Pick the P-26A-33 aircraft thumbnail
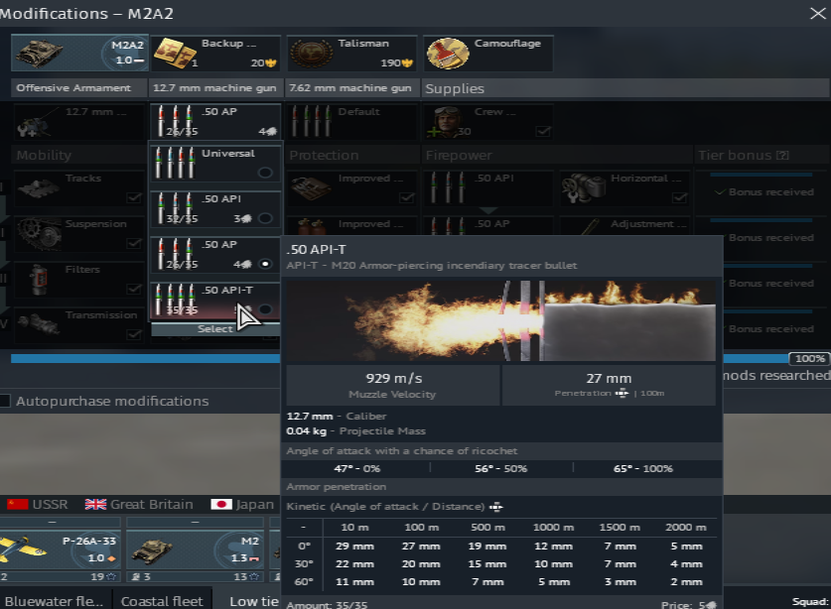831x609 pixels. click(60, 554)
